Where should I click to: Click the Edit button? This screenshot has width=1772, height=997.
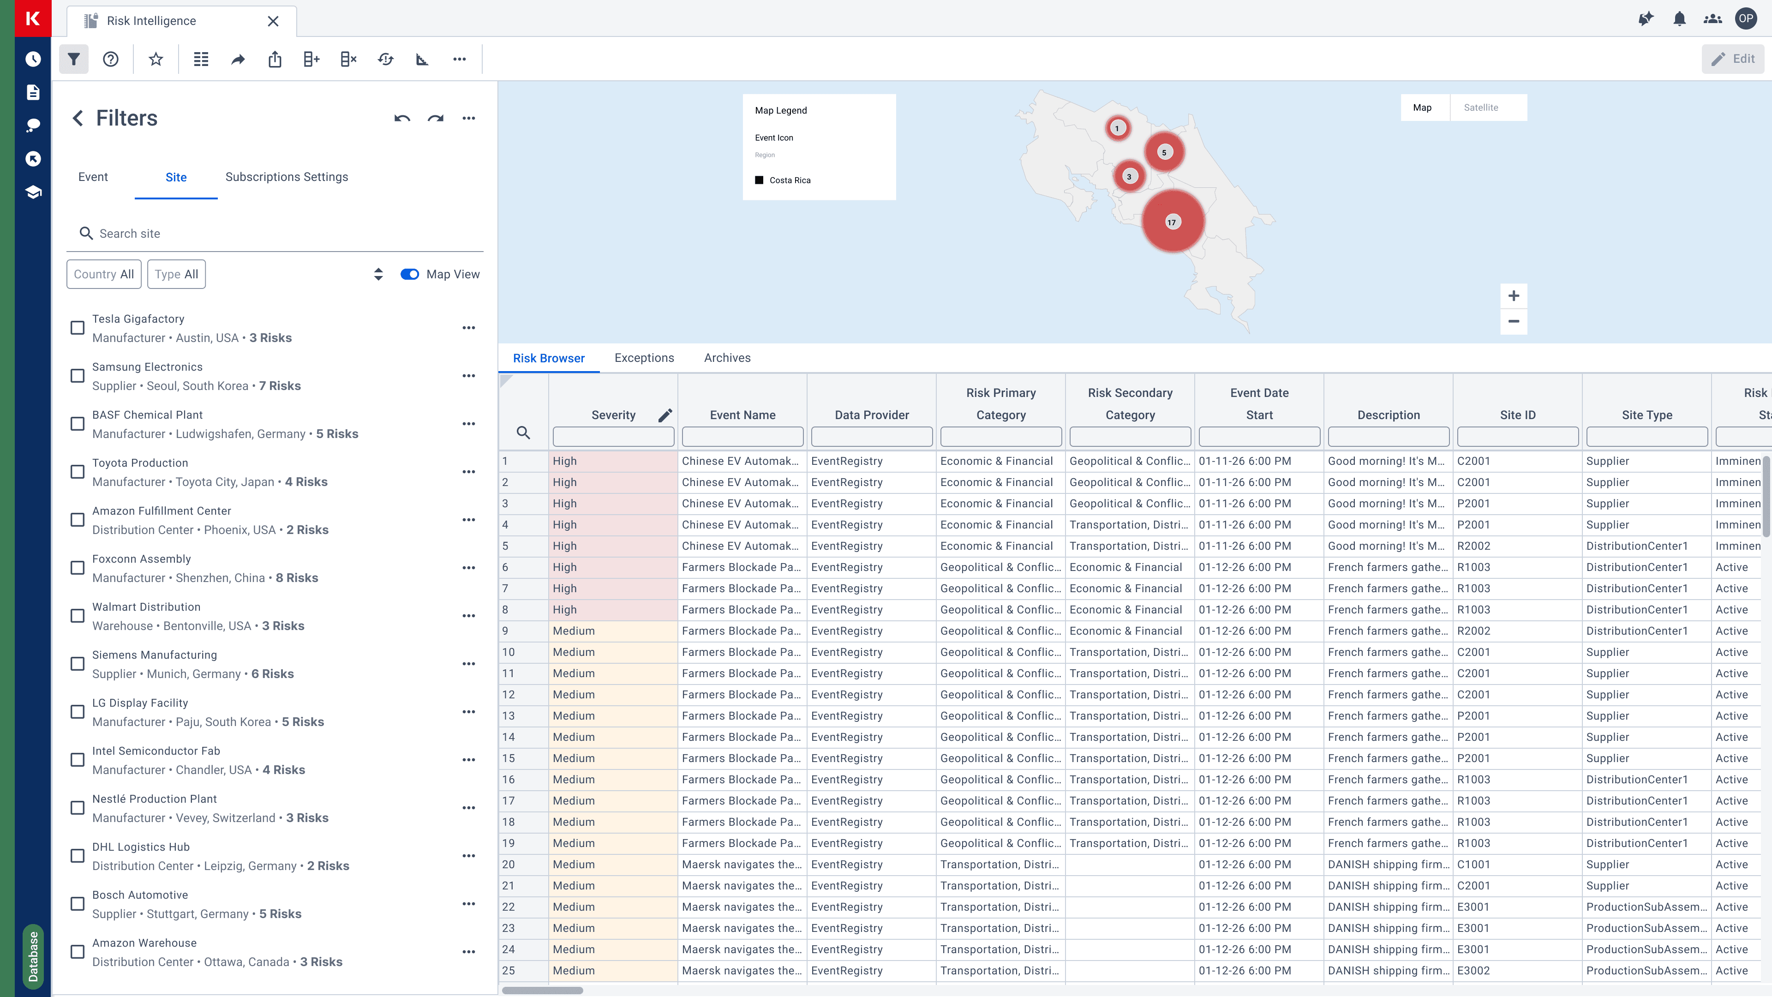[1733, 59]
